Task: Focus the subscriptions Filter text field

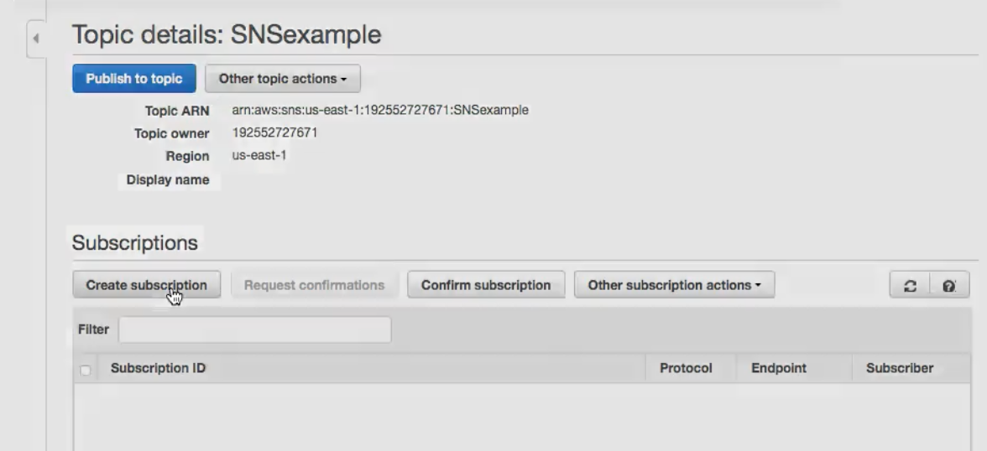Action: pyautogui.click(x=254, y=329)
